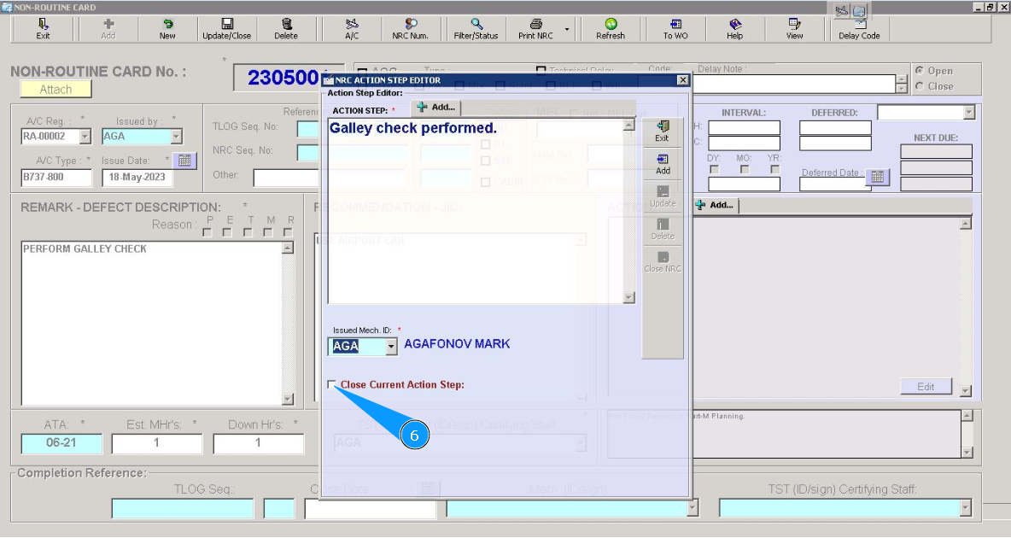The height and width of the screenshot is (538, 1011).
Task: Expand the A/C Reg. dropdown
Action: point(85,136)
